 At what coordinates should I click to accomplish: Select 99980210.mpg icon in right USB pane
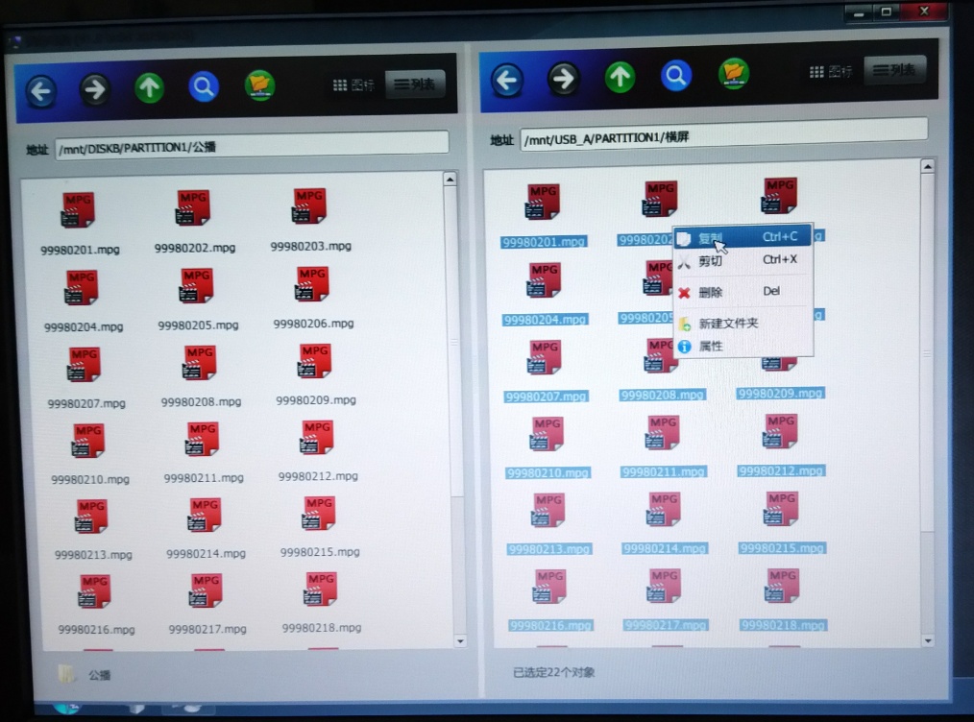(x=548, y=433)
